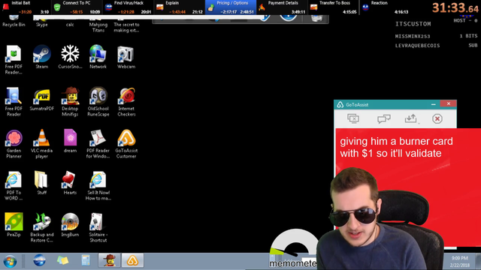The height and width of the screenshot is (270, 481).
Task: Open the chat icon in GoToAssist
Action: pos(383,118)
